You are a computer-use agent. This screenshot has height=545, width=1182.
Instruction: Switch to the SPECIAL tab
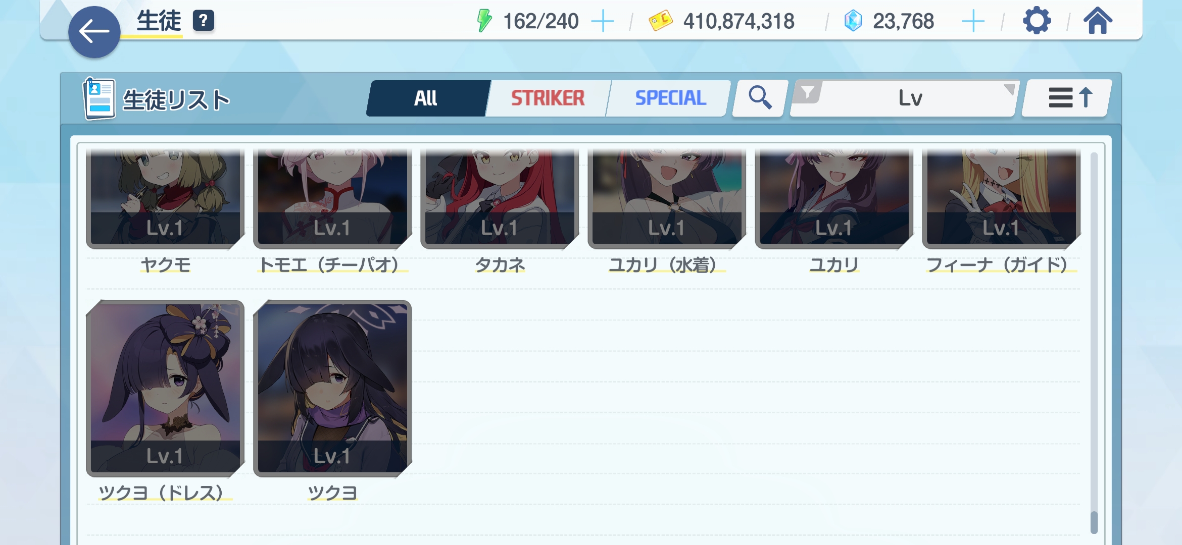coord(670,98)
